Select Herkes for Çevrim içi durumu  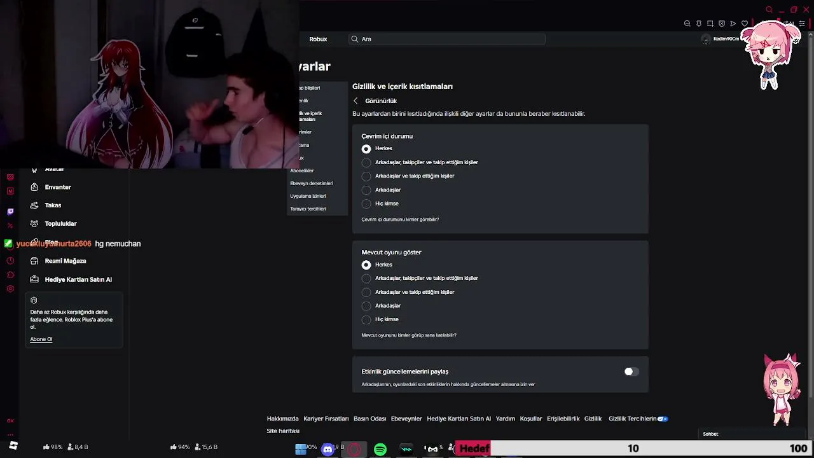(x=366, y=148)
